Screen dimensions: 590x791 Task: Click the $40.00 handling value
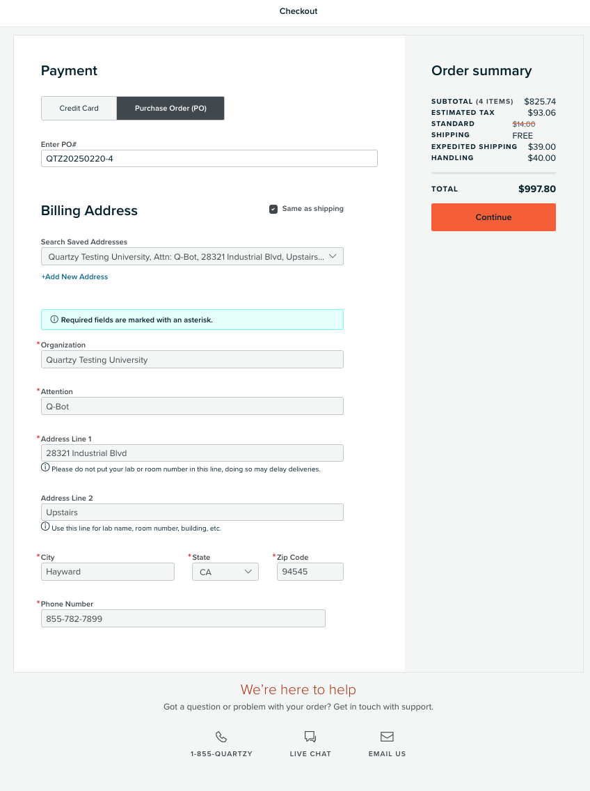point(541,158)
